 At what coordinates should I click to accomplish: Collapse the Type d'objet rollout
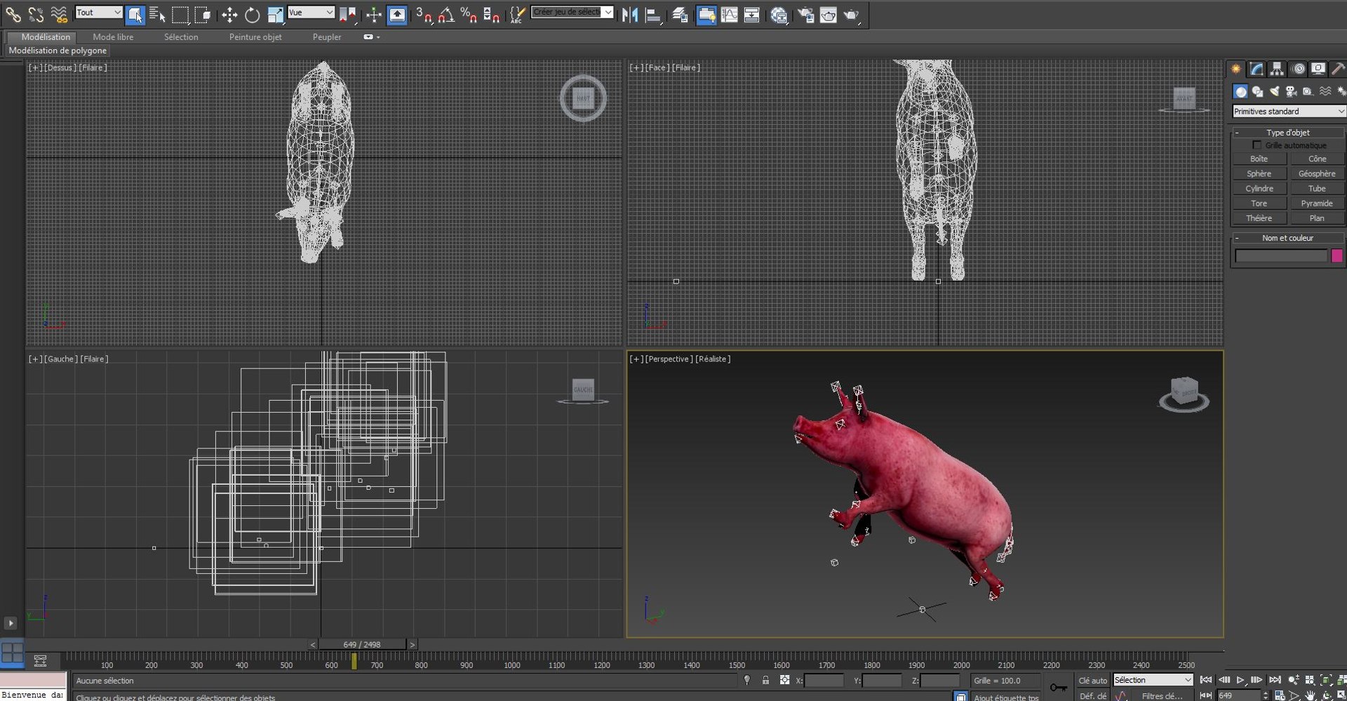(1288, 132)
